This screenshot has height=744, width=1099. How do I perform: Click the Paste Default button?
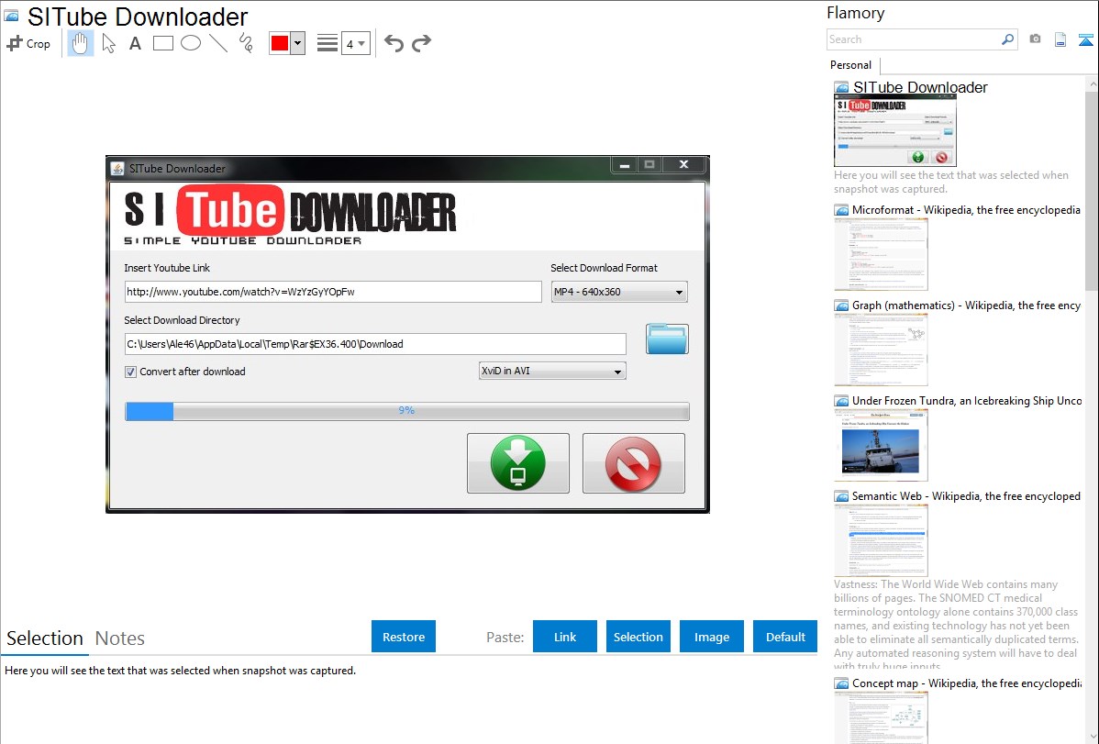(785, 636)
